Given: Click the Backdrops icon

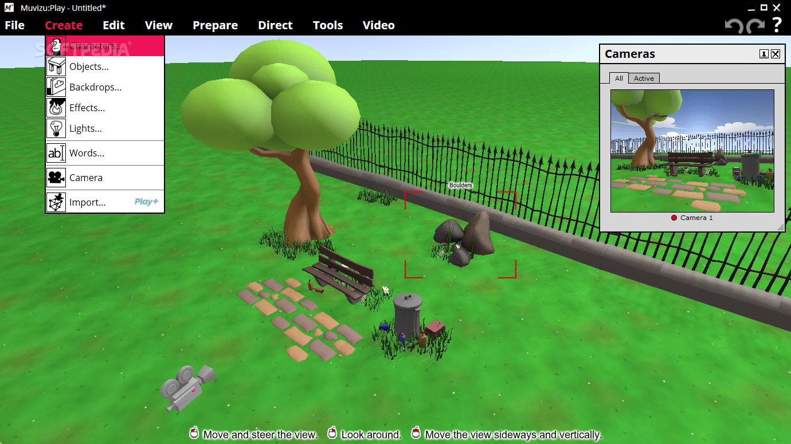Looking at the screenshot, I should [x=56, y=87].
